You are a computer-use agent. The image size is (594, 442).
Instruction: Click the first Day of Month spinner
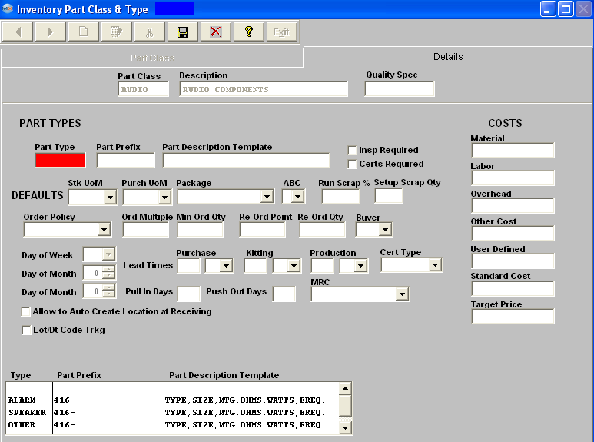[x=99, y=273]
